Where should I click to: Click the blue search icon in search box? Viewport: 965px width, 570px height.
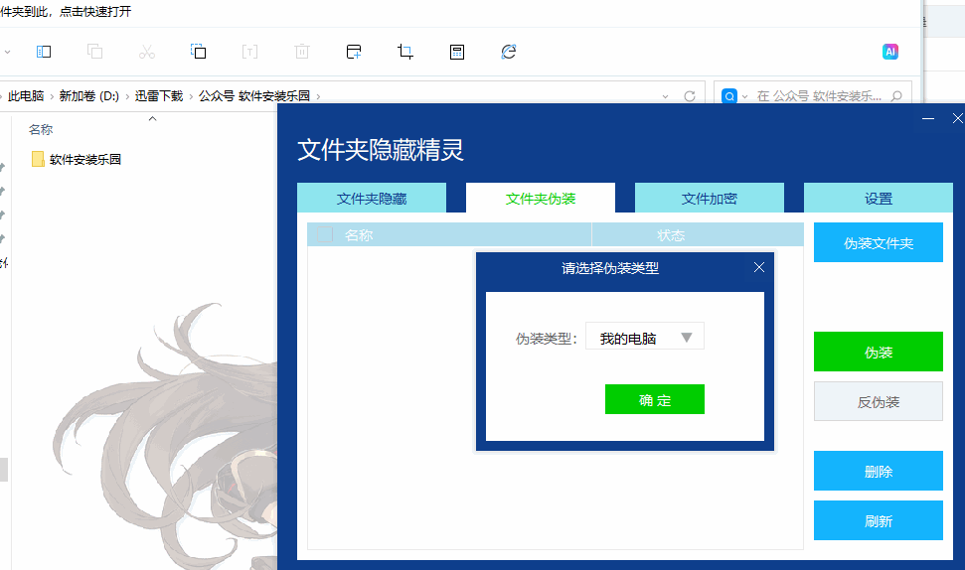point(730,96)
